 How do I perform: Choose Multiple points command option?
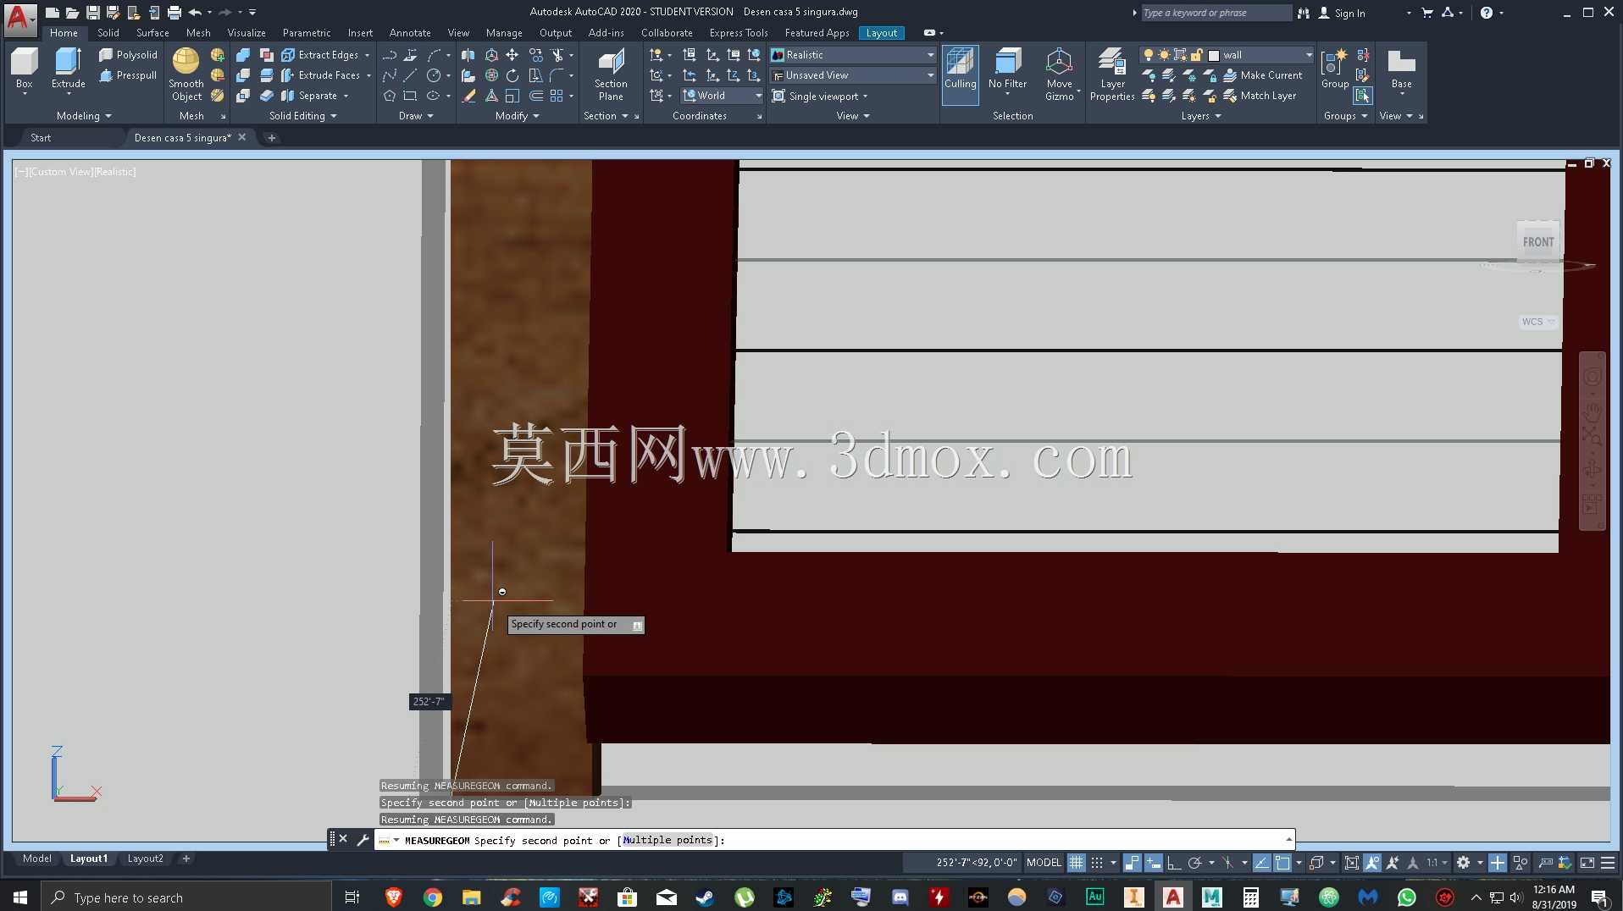[667, 840]
